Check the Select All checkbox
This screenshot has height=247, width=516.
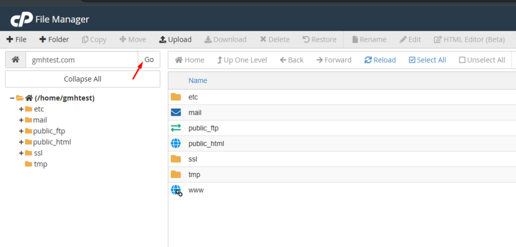(412, 60)
